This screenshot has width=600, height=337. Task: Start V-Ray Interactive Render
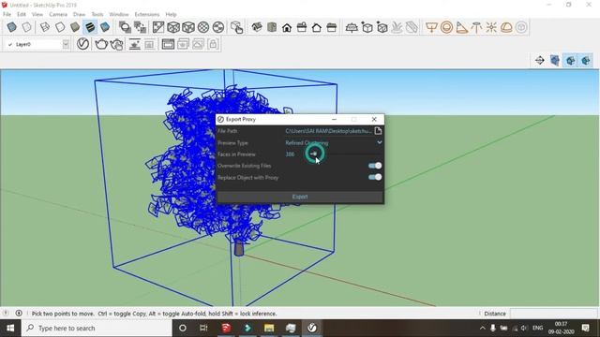pyautogui.click(x=116, y=44)
